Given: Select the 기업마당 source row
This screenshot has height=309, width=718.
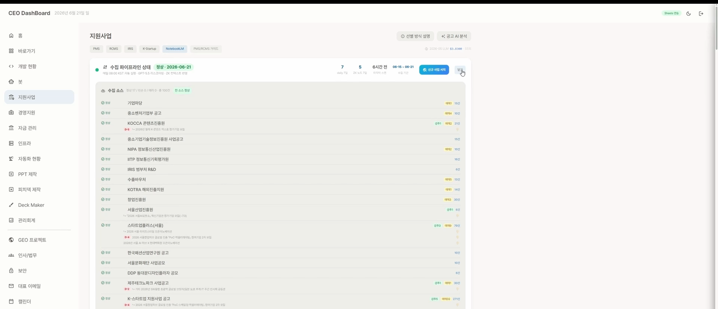Looking at the screenshot, I should 280,103.
